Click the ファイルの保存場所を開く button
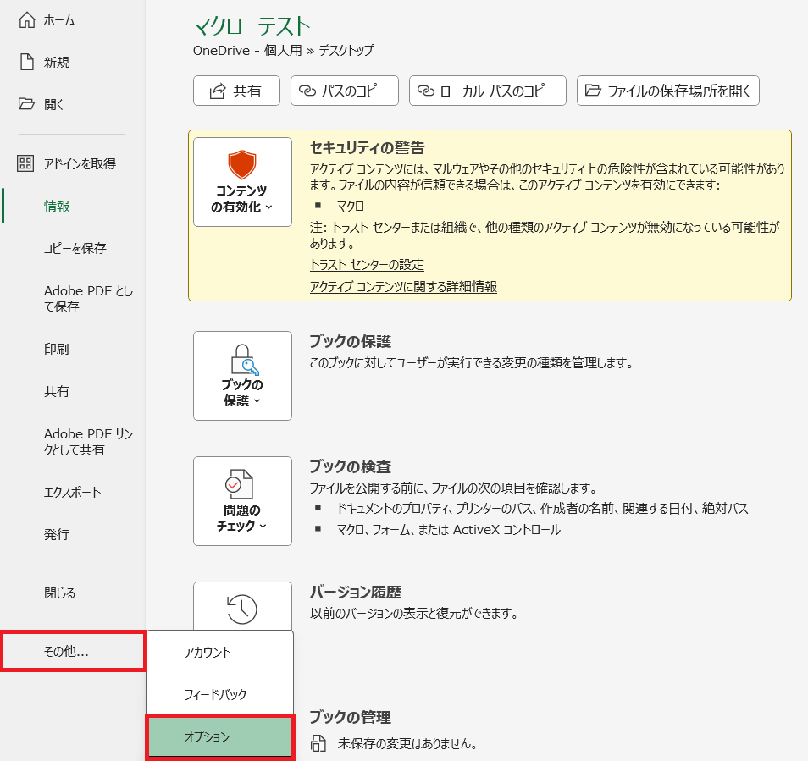 point(667,91)
